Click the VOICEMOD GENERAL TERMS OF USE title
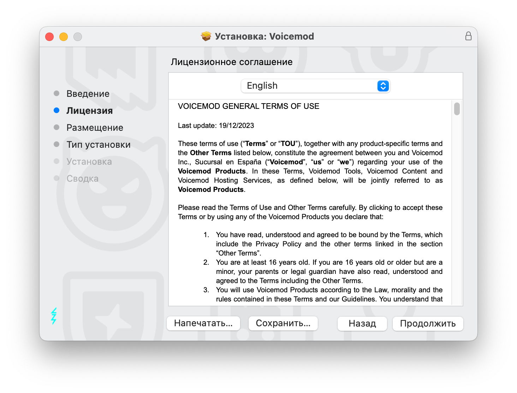 pos(249,106)
